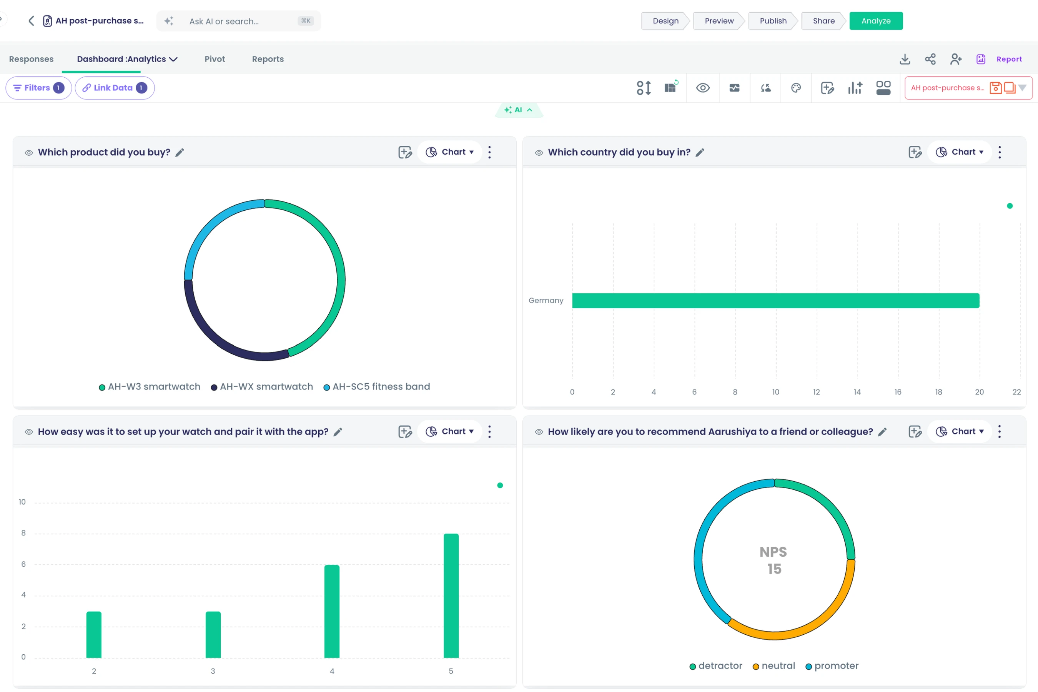1038x692 pixels.
Task: Toggle eye icon on 'How easy was it' card
Action: pyautogui.click(x=29, y=432)
